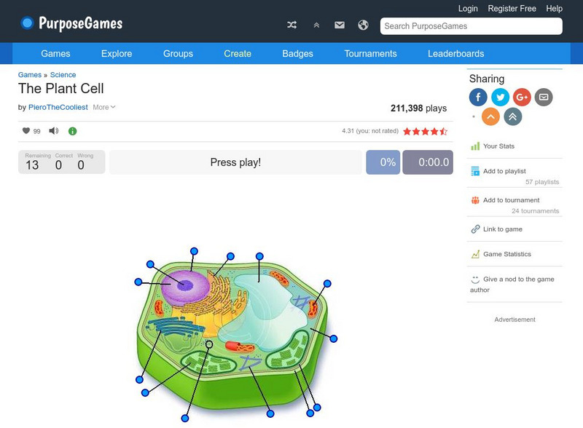Open the Games navigation menu
Image resolution: width=583 pixels, height=428 pixels.
[55, 54]
